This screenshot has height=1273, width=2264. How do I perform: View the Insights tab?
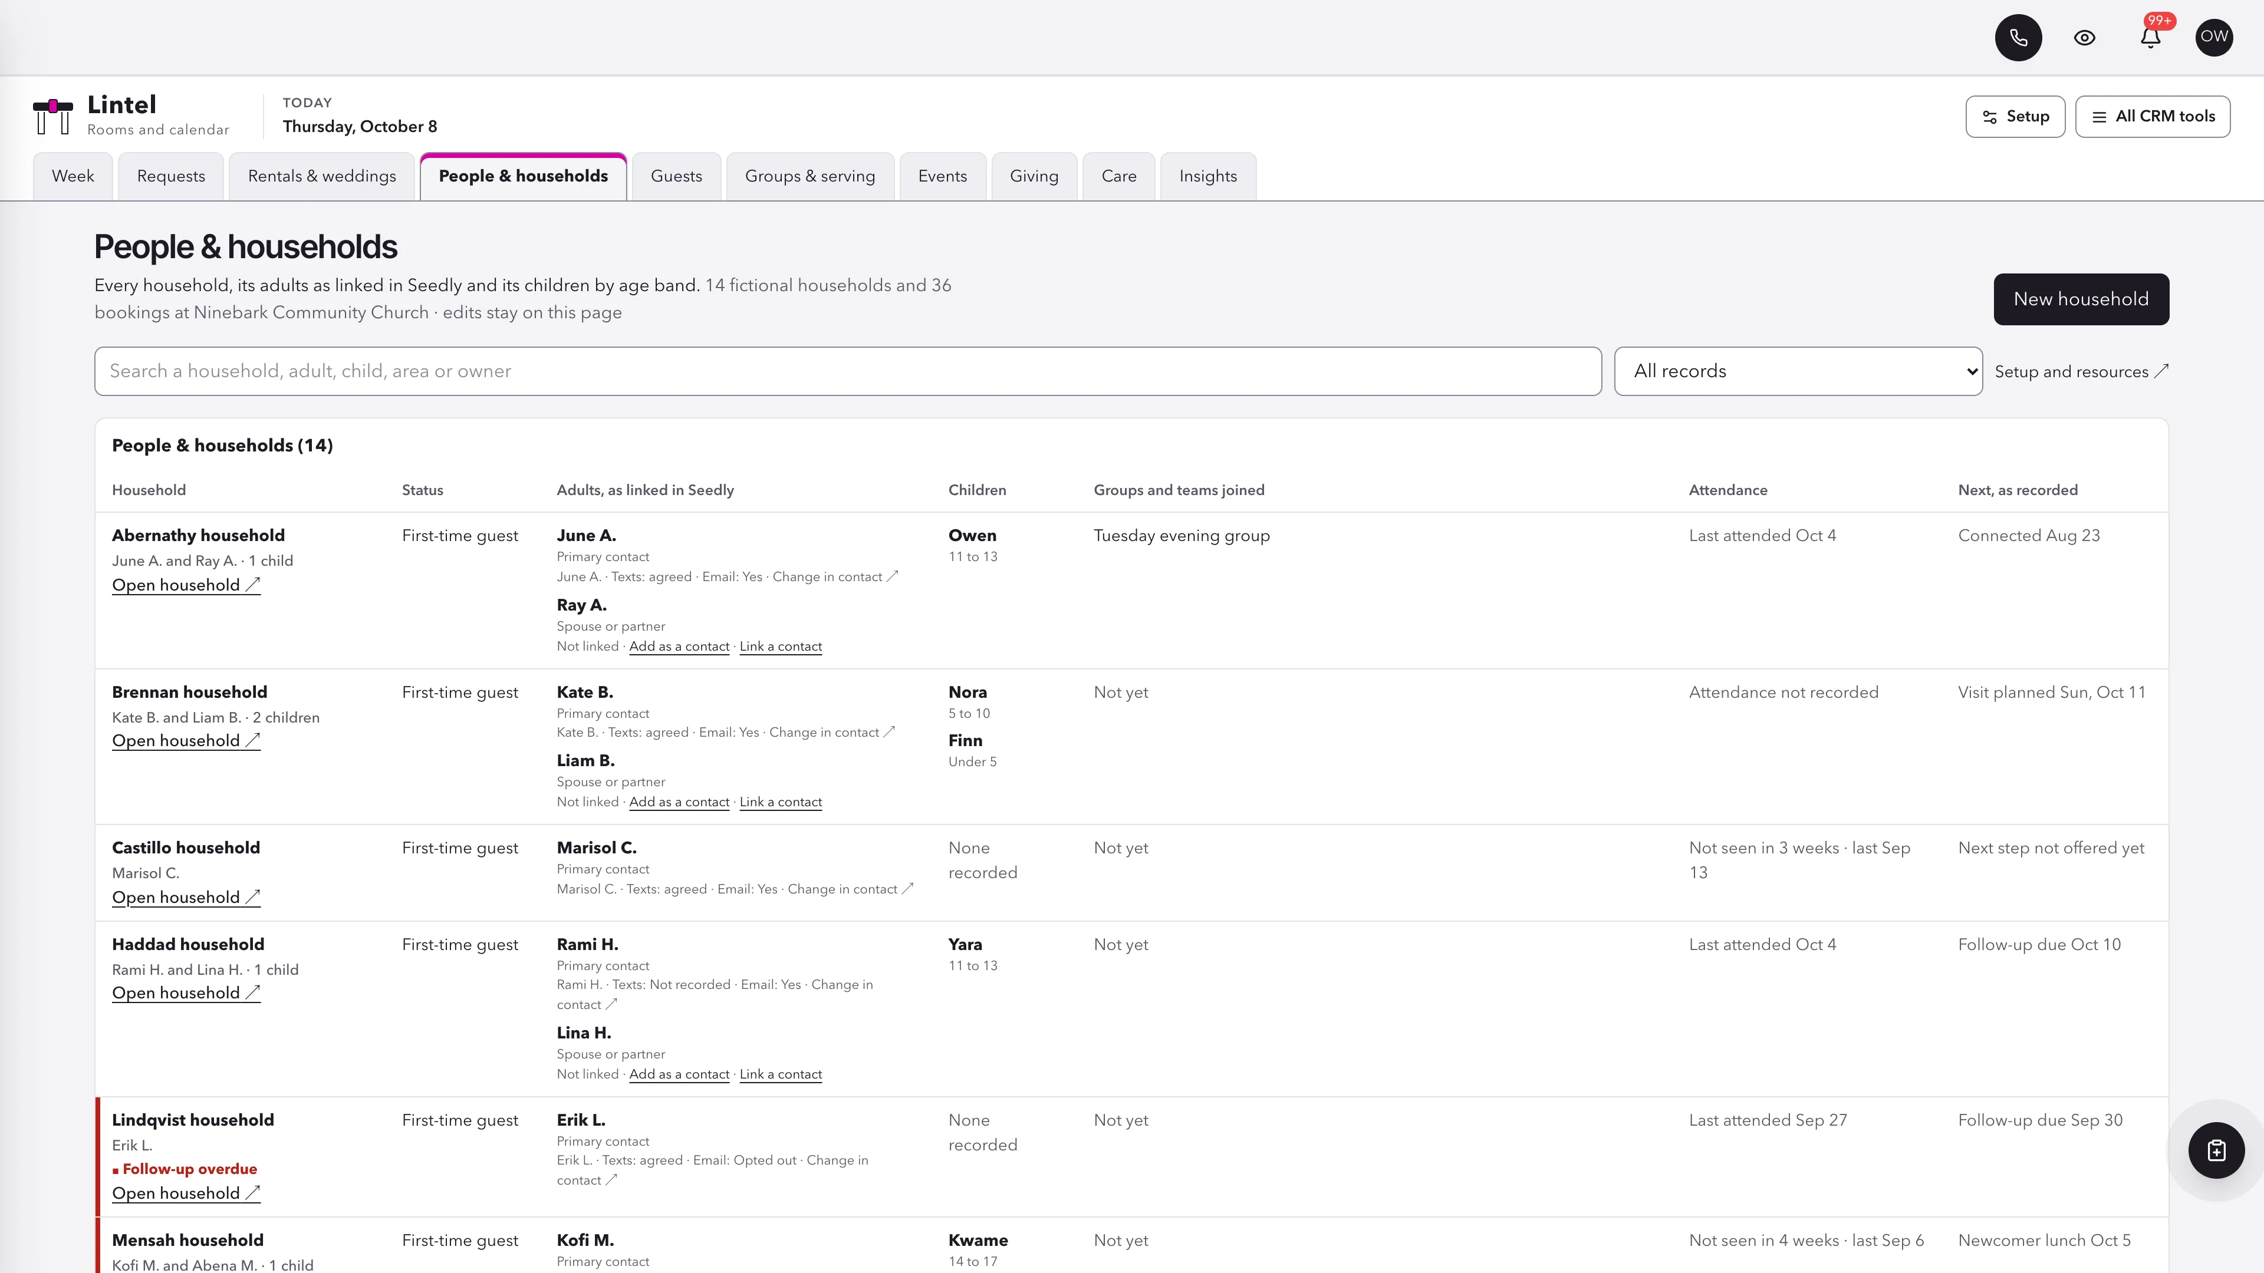coord(1207,177)
